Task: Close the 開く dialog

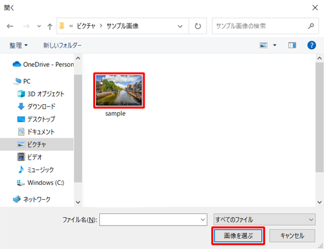Action: coord(315,8)
